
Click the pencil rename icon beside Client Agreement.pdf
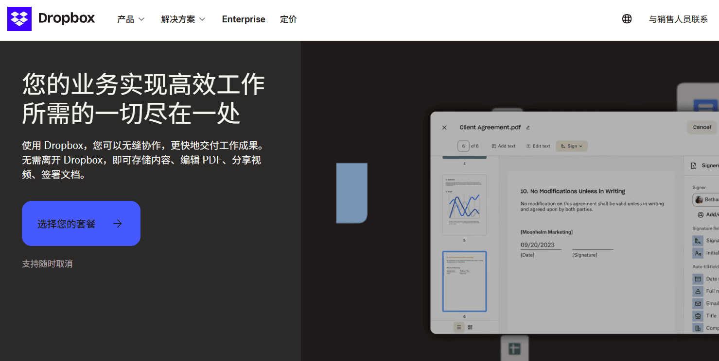528,128
